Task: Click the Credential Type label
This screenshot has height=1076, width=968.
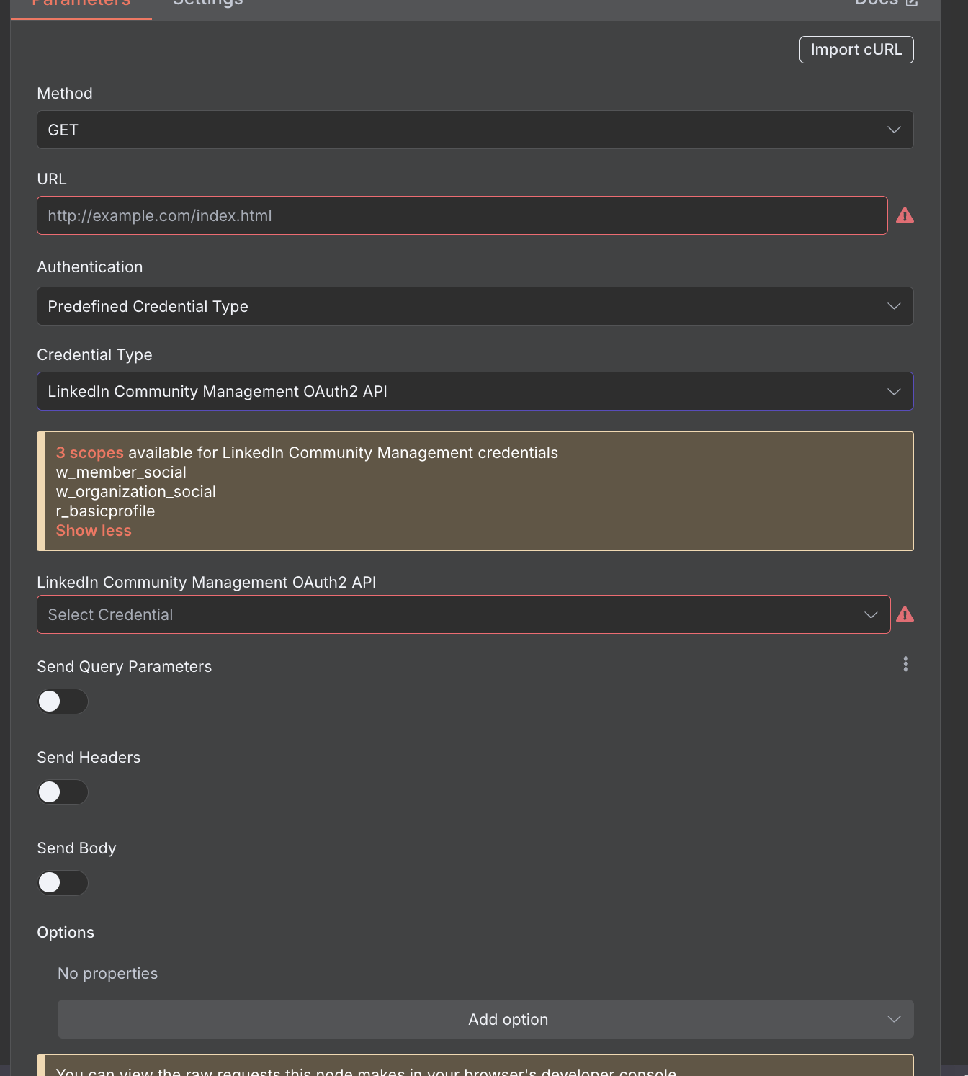Action: point(95,355)
